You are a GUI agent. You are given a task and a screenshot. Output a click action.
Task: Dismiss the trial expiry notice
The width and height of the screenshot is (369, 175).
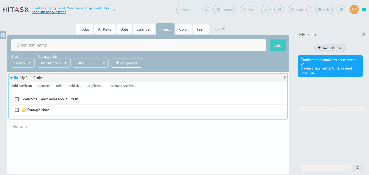click(114, 10)
